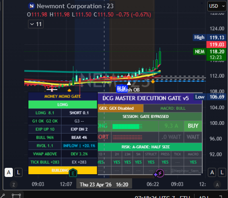Click the orange diamond above MONEY MOMO GATE
The width and height of the screenshot is (228, 198).
point(69,91)
